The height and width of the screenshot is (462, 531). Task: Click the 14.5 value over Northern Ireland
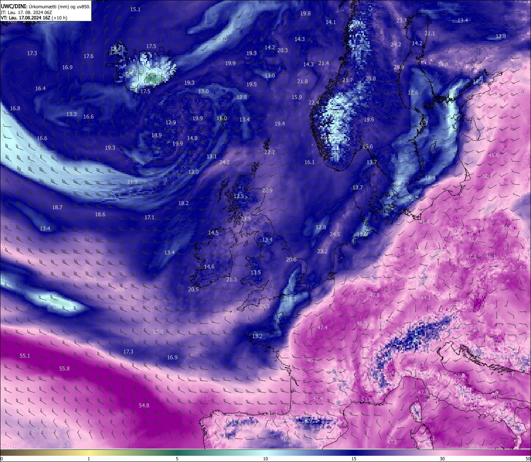(x=213, y=232)
